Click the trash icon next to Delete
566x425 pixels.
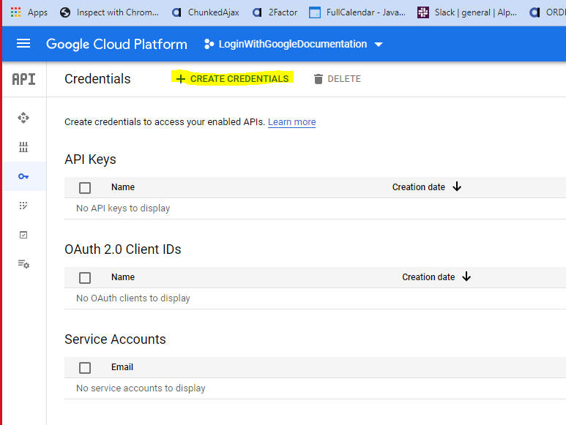(x=318, y=79)
